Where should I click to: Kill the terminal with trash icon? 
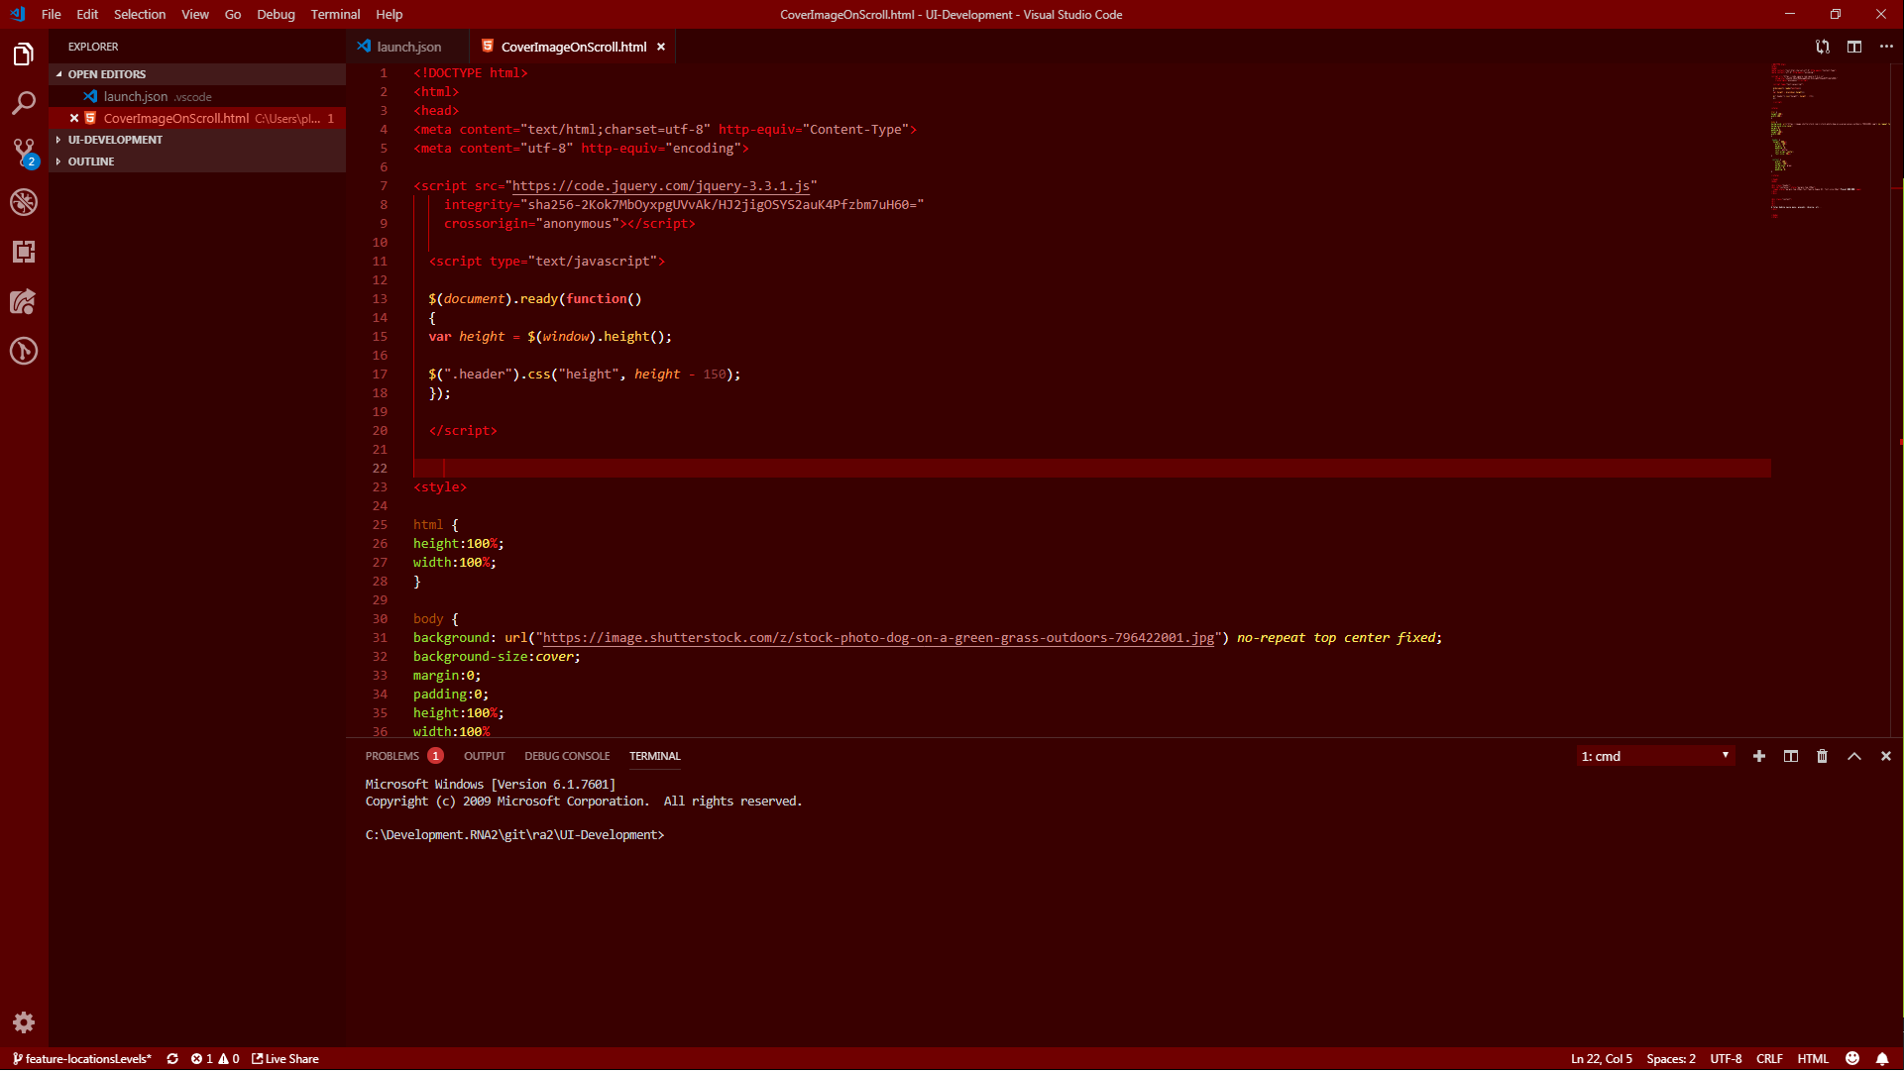(1822, 756)
